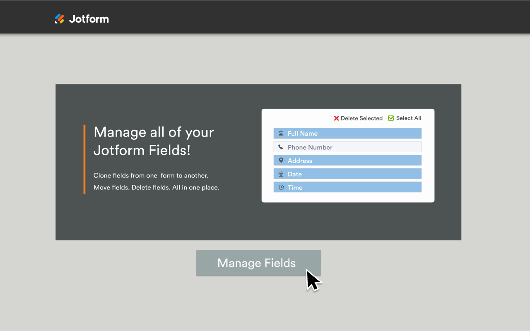Viewport: 530px width, 331px height.
Task: Select the Date field row
Action: pos(347,174)
